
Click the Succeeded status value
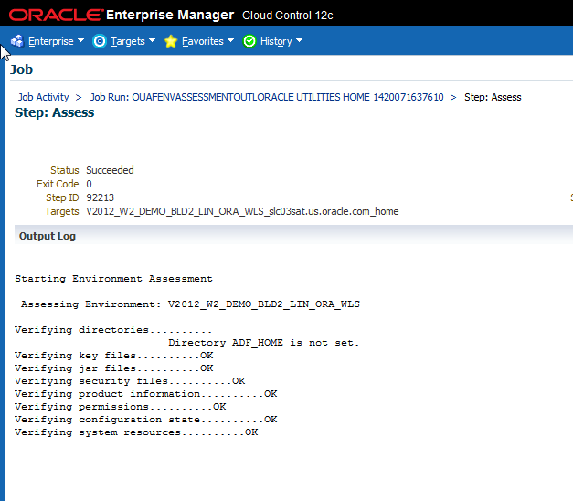pos(110,170)
